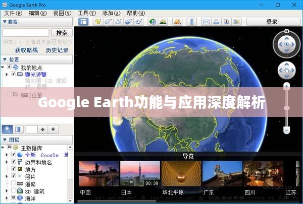The image size is (303, 204).
Task: Add an image overlay from the toolbar
Action: (128, 22)
